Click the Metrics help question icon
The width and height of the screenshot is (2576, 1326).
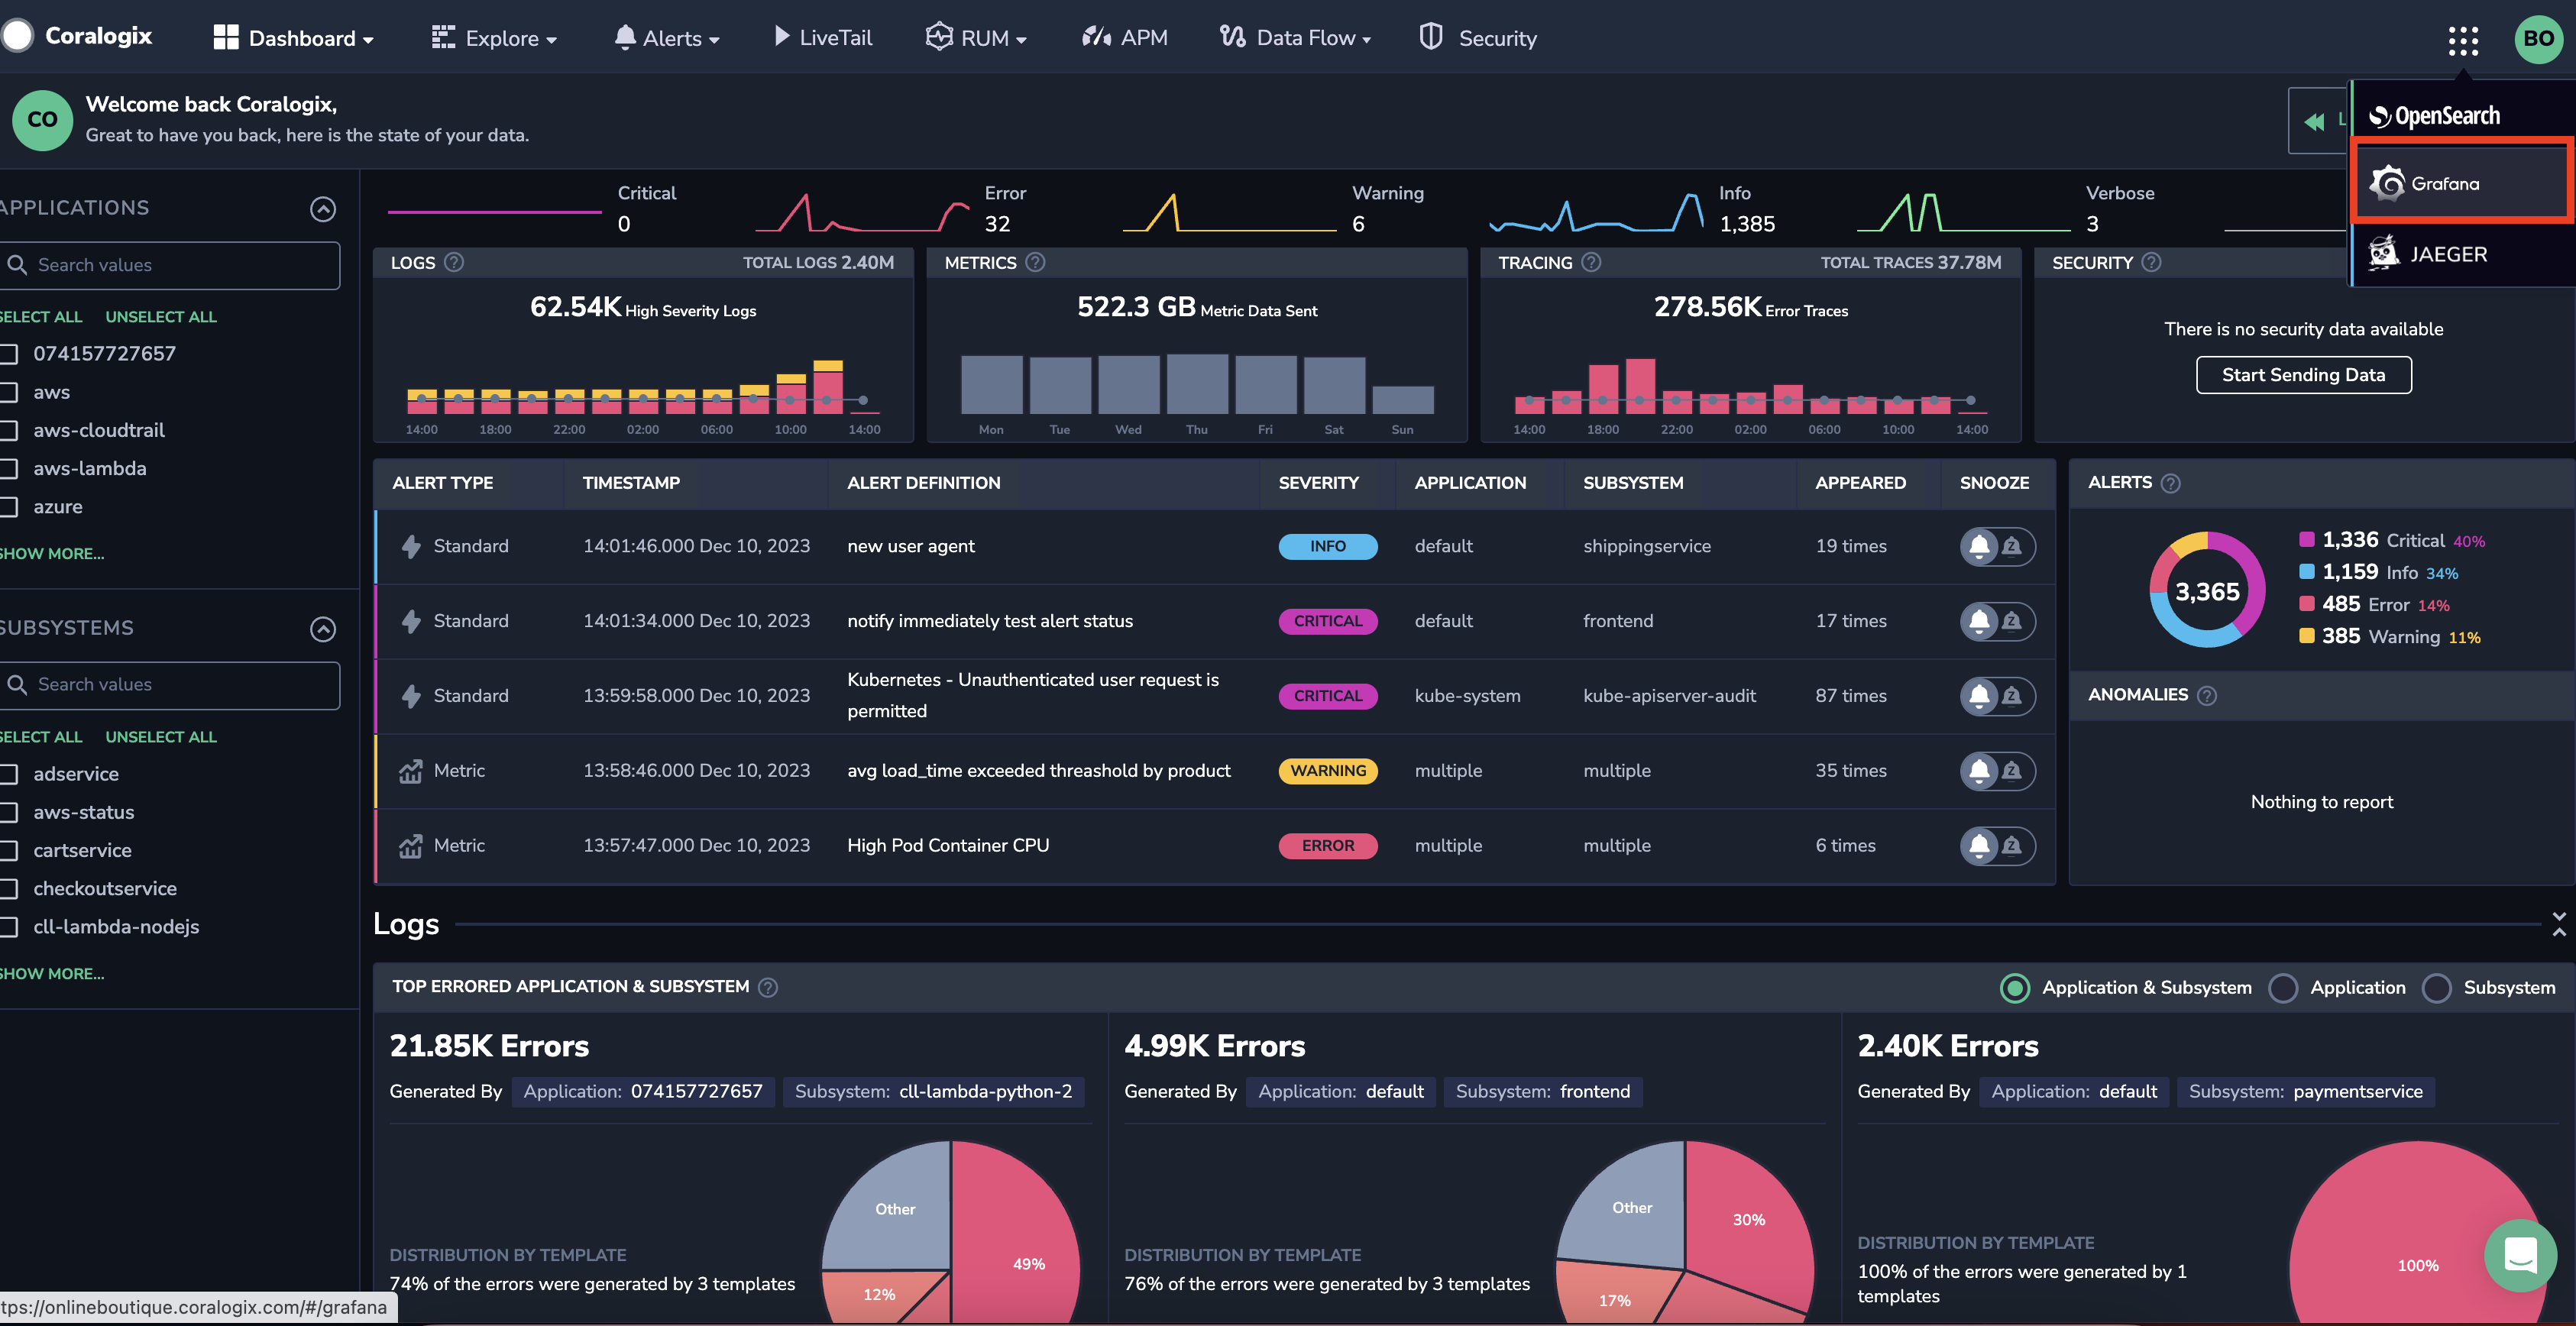pos(1036,262)
